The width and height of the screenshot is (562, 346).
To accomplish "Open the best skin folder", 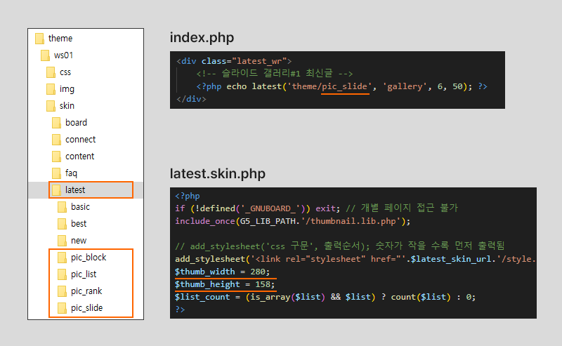I will [x=79, y=224].
